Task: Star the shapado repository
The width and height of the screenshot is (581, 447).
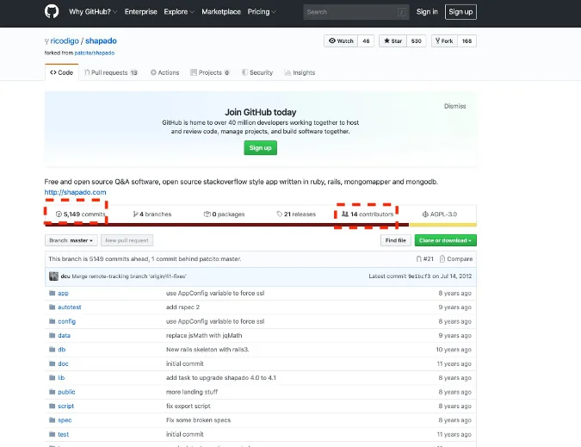Action: (x=392, y=40)
